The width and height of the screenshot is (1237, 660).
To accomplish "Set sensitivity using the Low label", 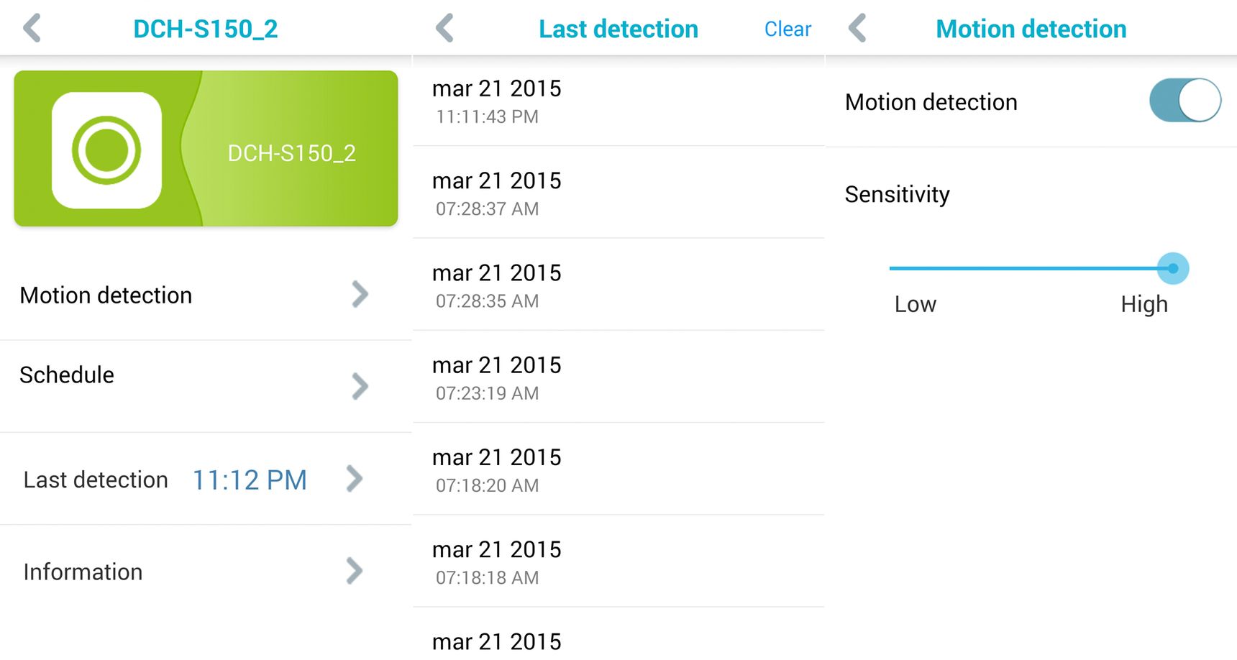I will (x=915, y=304).
